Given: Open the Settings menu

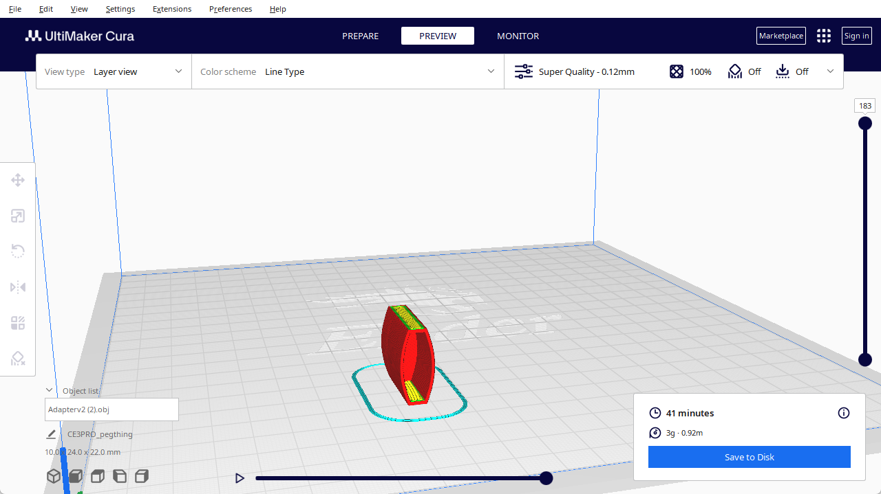Looking at the screenshot, I should click(120, 9).
